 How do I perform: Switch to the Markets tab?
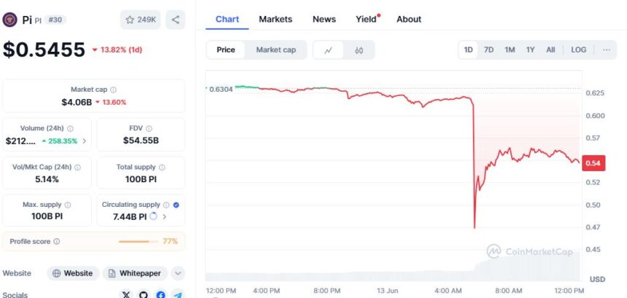point(276,19)
